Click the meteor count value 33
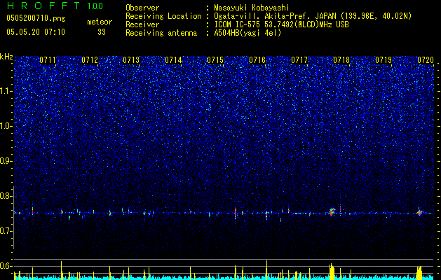This screenshot has width=441, height=280. tap(102, 32)
